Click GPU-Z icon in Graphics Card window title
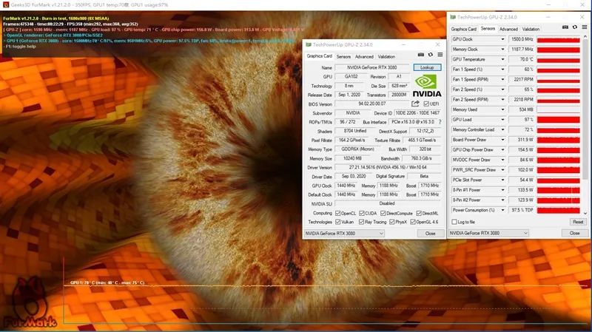 309,44
